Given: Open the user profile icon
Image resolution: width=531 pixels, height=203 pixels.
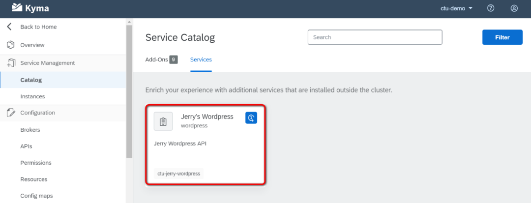Looking at the screenshot, I should [514, 8].
